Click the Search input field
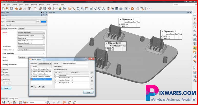 click(x=184, y=4)
